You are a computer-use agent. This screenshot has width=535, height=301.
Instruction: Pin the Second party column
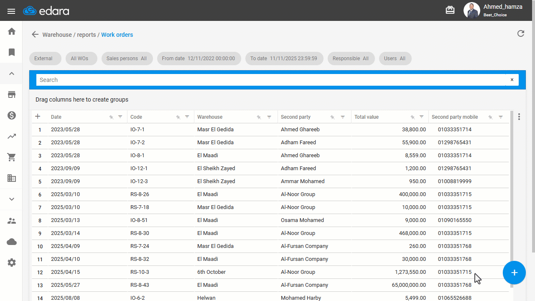[333, 117]
